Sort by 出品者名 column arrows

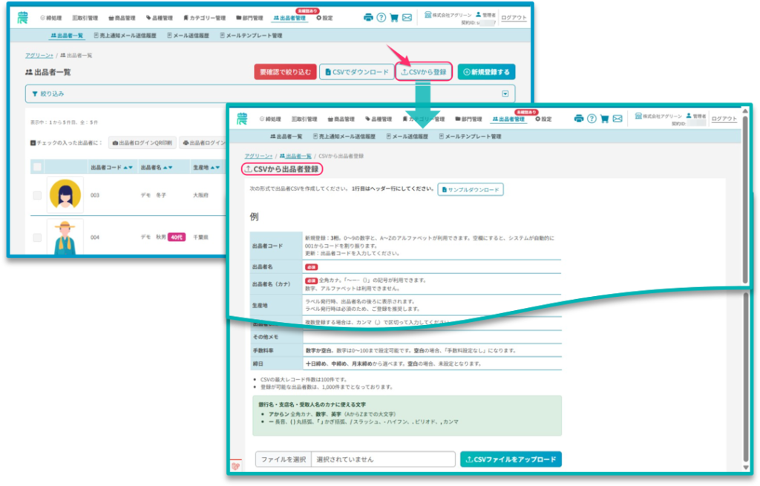168,167
